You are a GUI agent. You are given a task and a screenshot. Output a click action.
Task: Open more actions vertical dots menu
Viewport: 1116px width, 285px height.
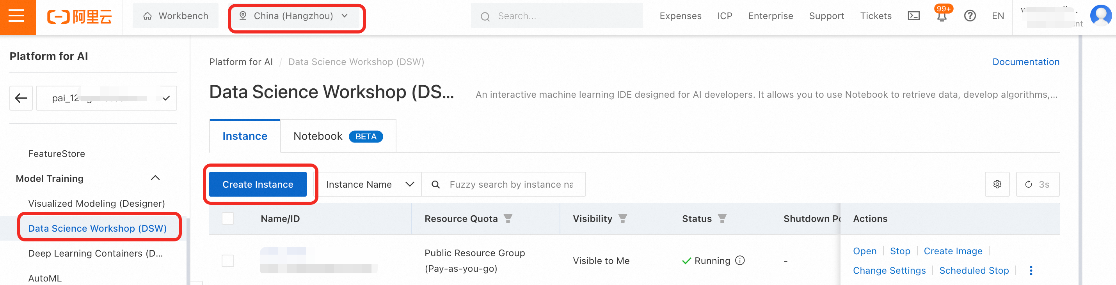1031,270
